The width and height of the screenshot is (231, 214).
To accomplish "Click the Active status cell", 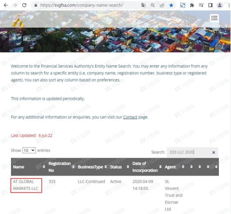I will click(x=115, y=182).
